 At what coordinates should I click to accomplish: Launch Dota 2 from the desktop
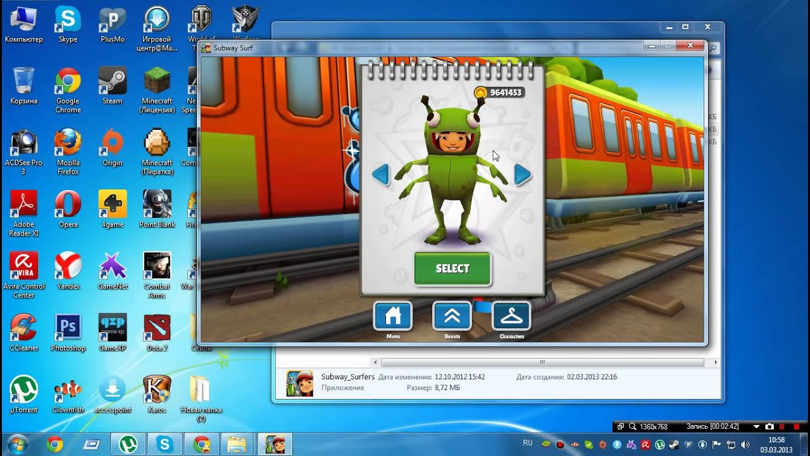157,333
